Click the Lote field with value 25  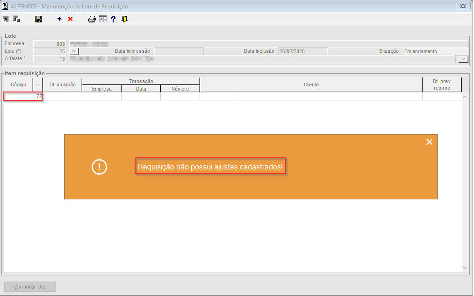50,51
